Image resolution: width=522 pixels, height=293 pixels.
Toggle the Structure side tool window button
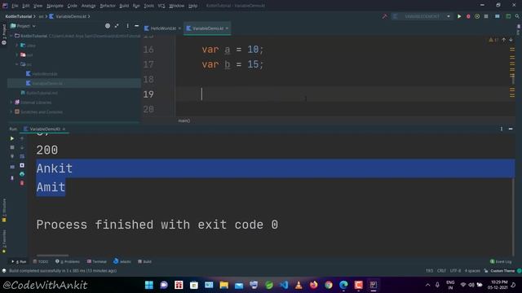pos(4,210)
